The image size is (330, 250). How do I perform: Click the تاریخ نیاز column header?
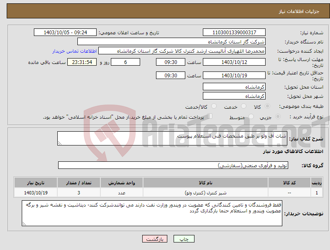click(x=36, y=183)
